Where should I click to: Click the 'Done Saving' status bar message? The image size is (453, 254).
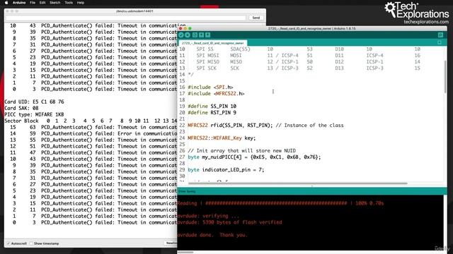[187, 191]
